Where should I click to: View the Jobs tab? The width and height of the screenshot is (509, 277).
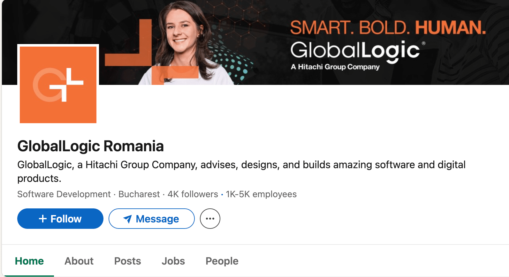[173, 261]
